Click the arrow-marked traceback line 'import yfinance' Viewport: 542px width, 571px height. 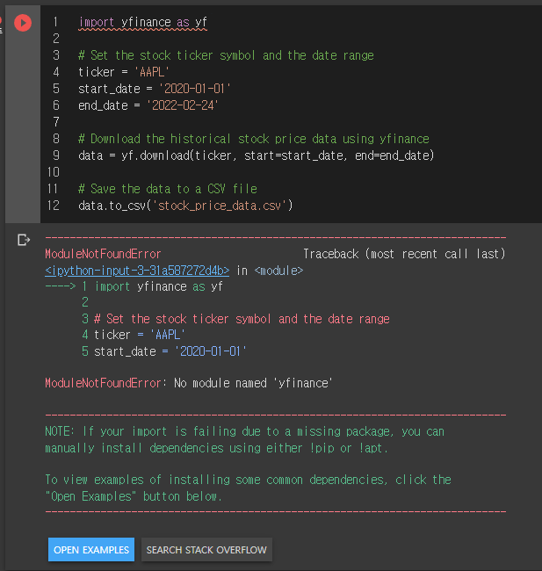pyautogui.click(x=134, y=286)
